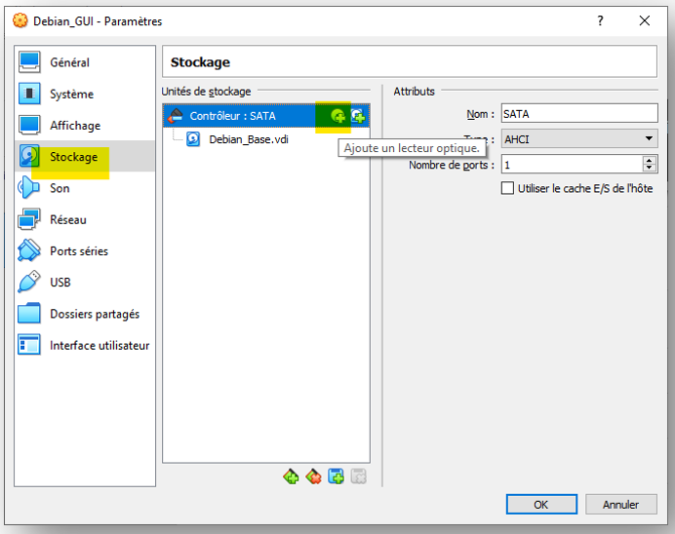This screenshot has width=675, height=534.
Task: Open the Affichage settings section
Action: point(85,125)
